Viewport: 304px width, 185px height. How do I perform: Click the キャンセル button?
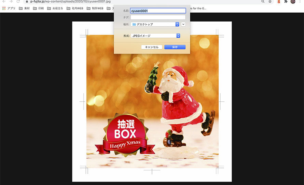click(x=152, y=47)
